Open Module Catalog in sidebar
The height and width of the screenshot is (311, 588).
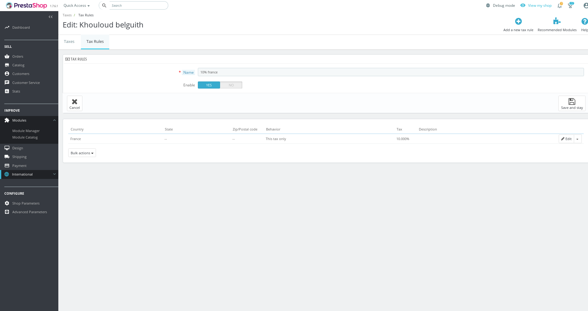coord(25,137)
